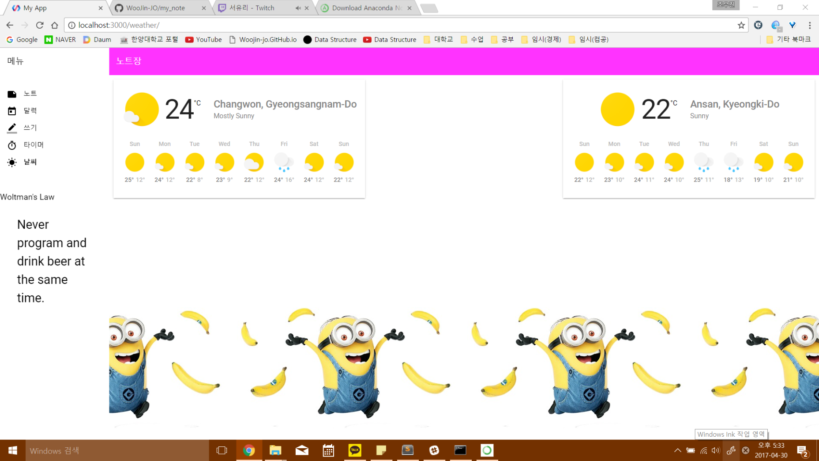
Task: Expand the 수업 bookmarks folder
Action: pyautogui.click(x=472, y=39)
